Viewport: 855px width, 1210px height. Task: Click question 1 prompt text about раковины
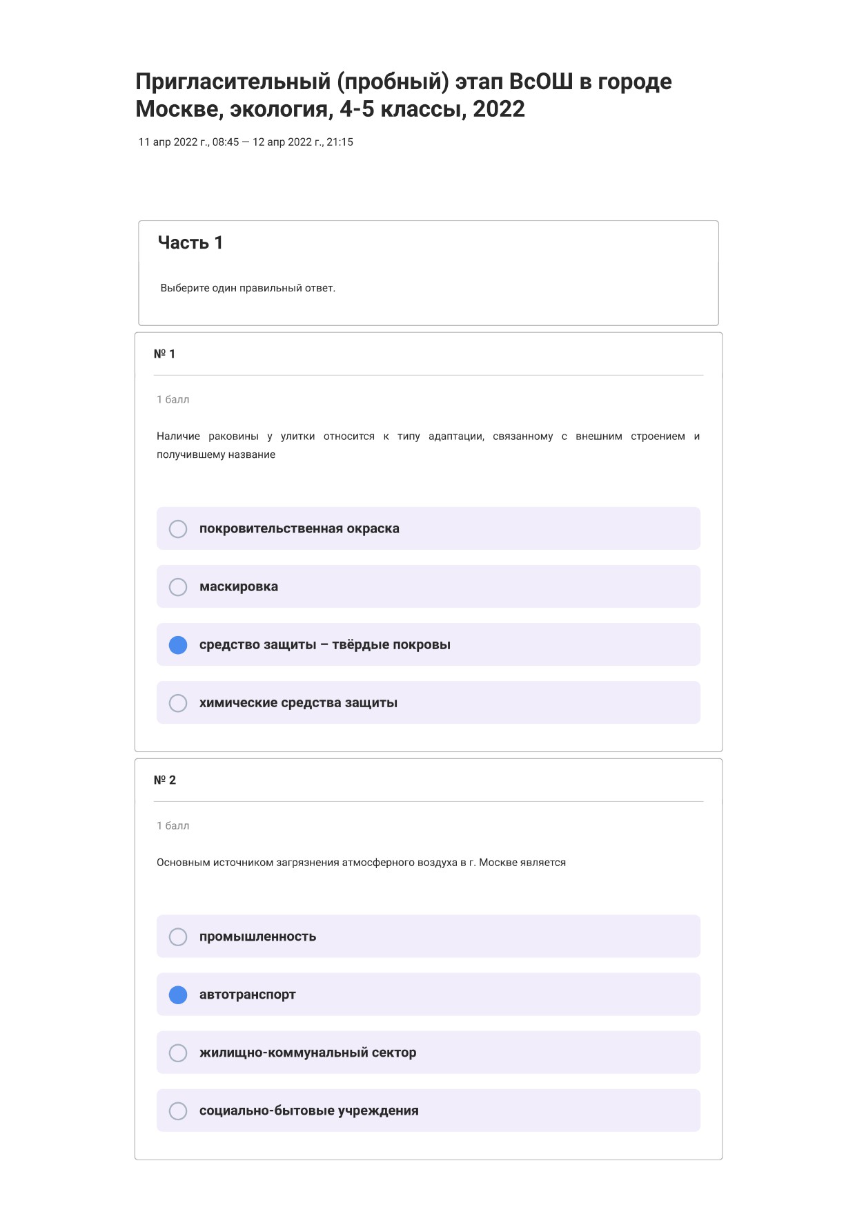pos(429,445)
